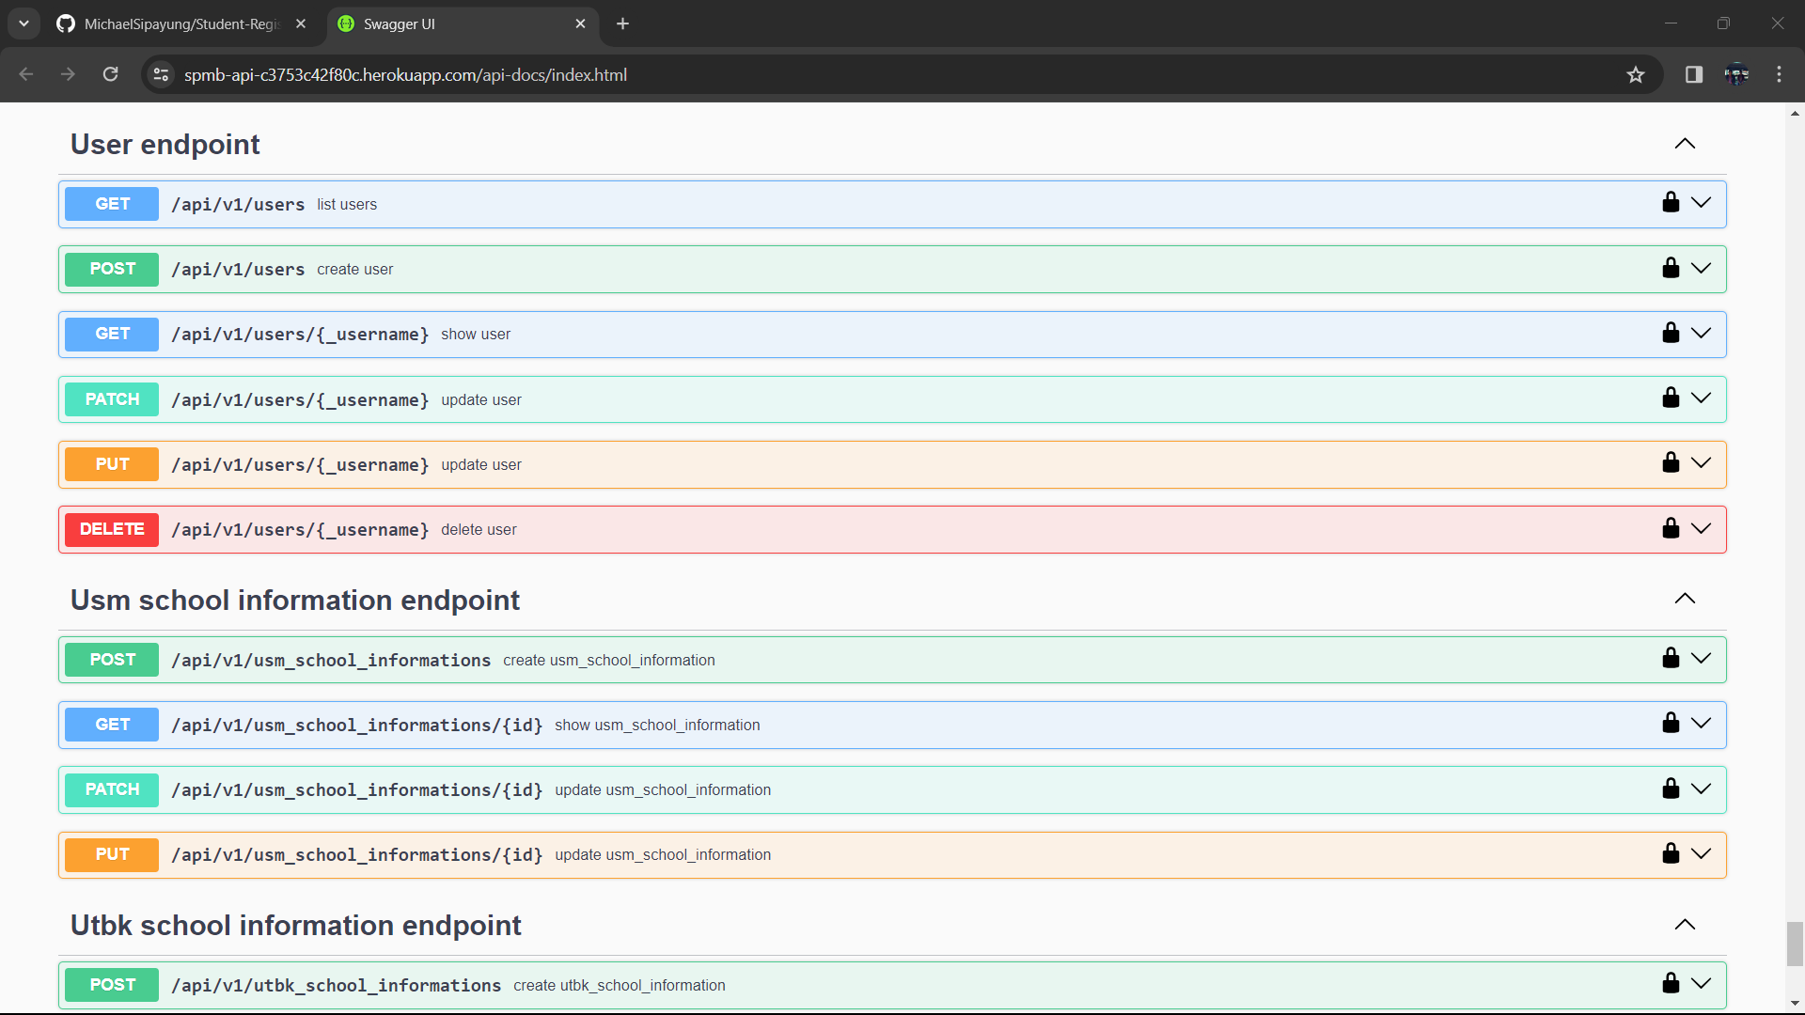
Task: Click the POST badge for create user
Action: [112, 269]
